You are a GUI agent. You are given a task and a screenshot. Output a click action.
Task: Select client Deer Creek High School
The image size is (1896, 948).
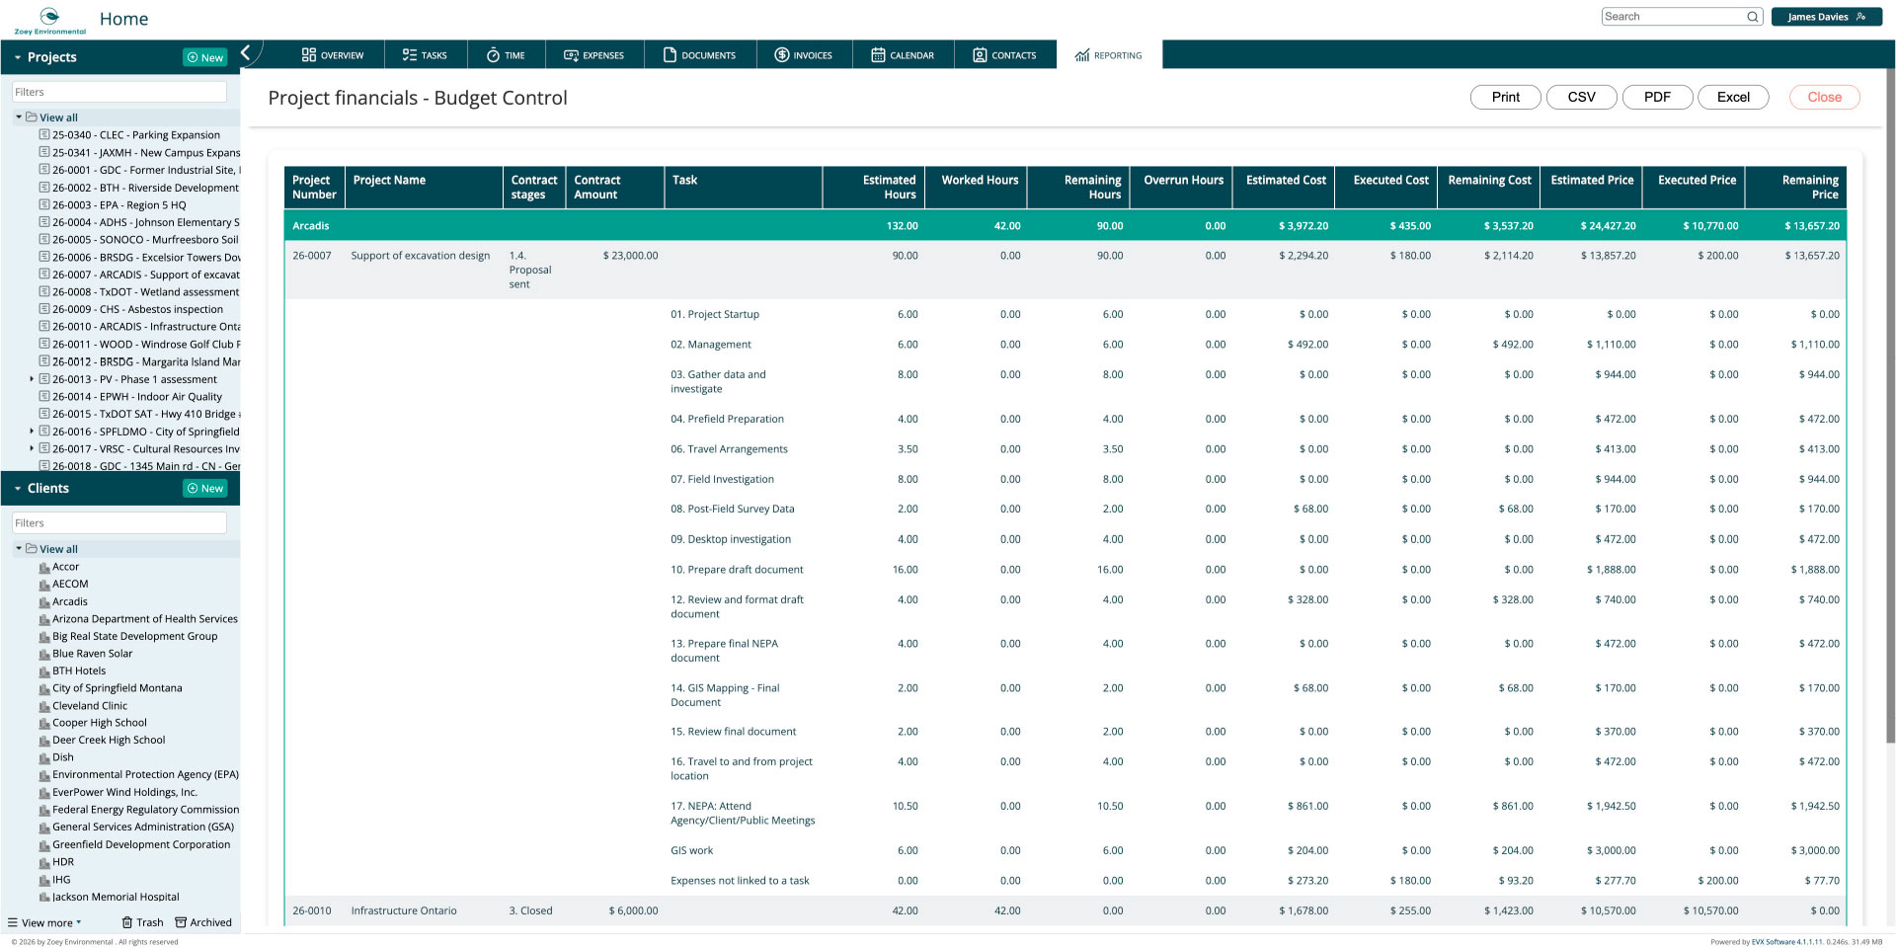point(109,741)
